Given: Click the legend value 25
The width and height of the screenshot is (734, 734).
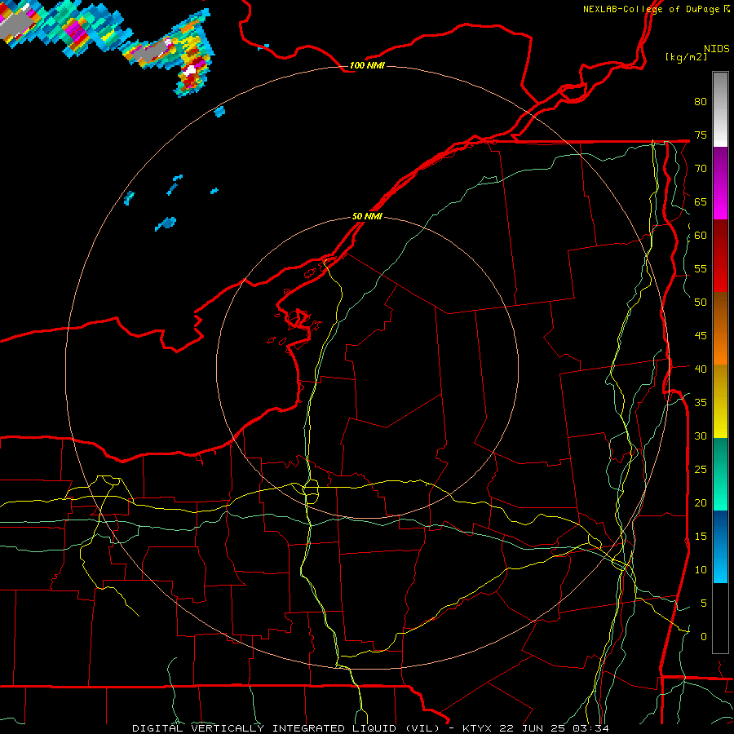Looking at the screenshot, I should coord(701,470).
